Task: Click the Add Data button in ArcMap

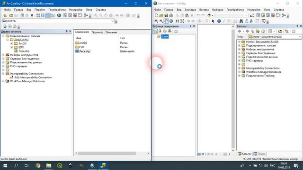Action: pyautogui.click(x=209, y=16)
